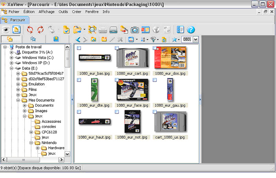This screenshot has width=276, height=178.
Task: Tick checkbox on 1080_eur_not.jpg thumbnail
Action: tap(117, 112)
